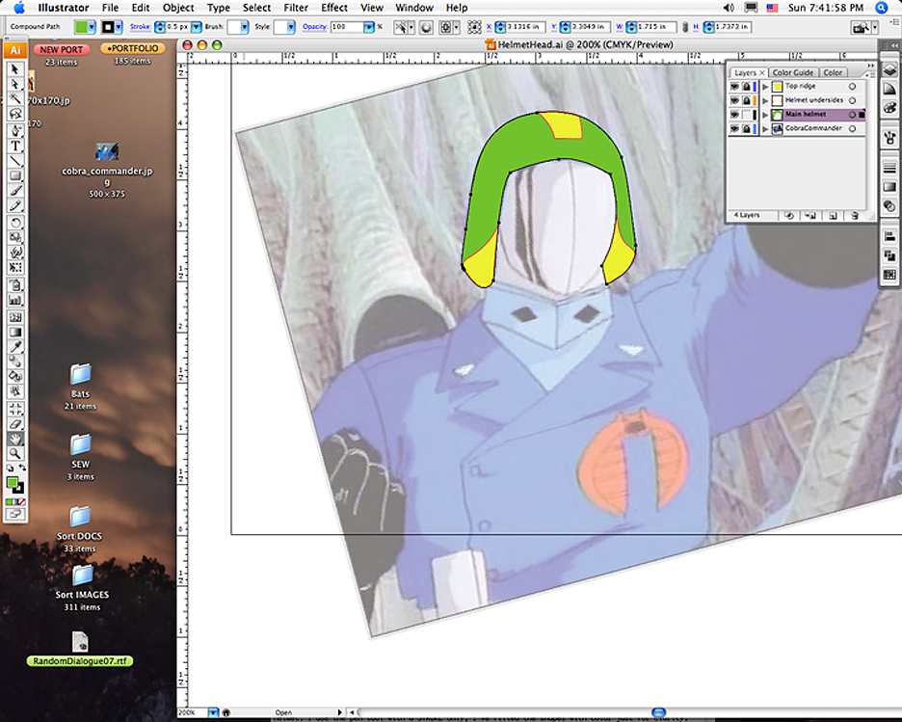Select the Type tool
Image resolution: width=902 pixels, height=722 pixels.
15,146
